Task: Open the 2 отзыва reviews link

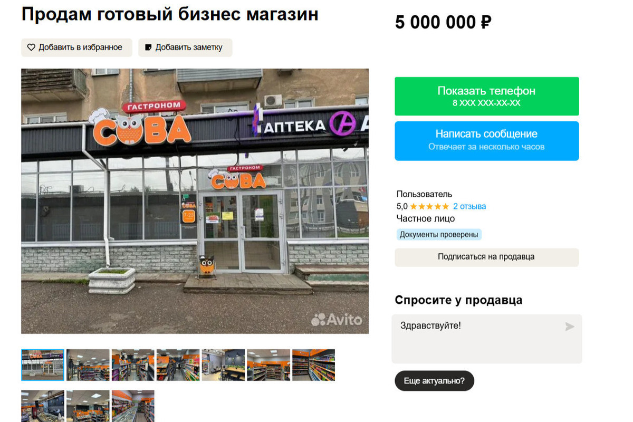Action: 469,206
